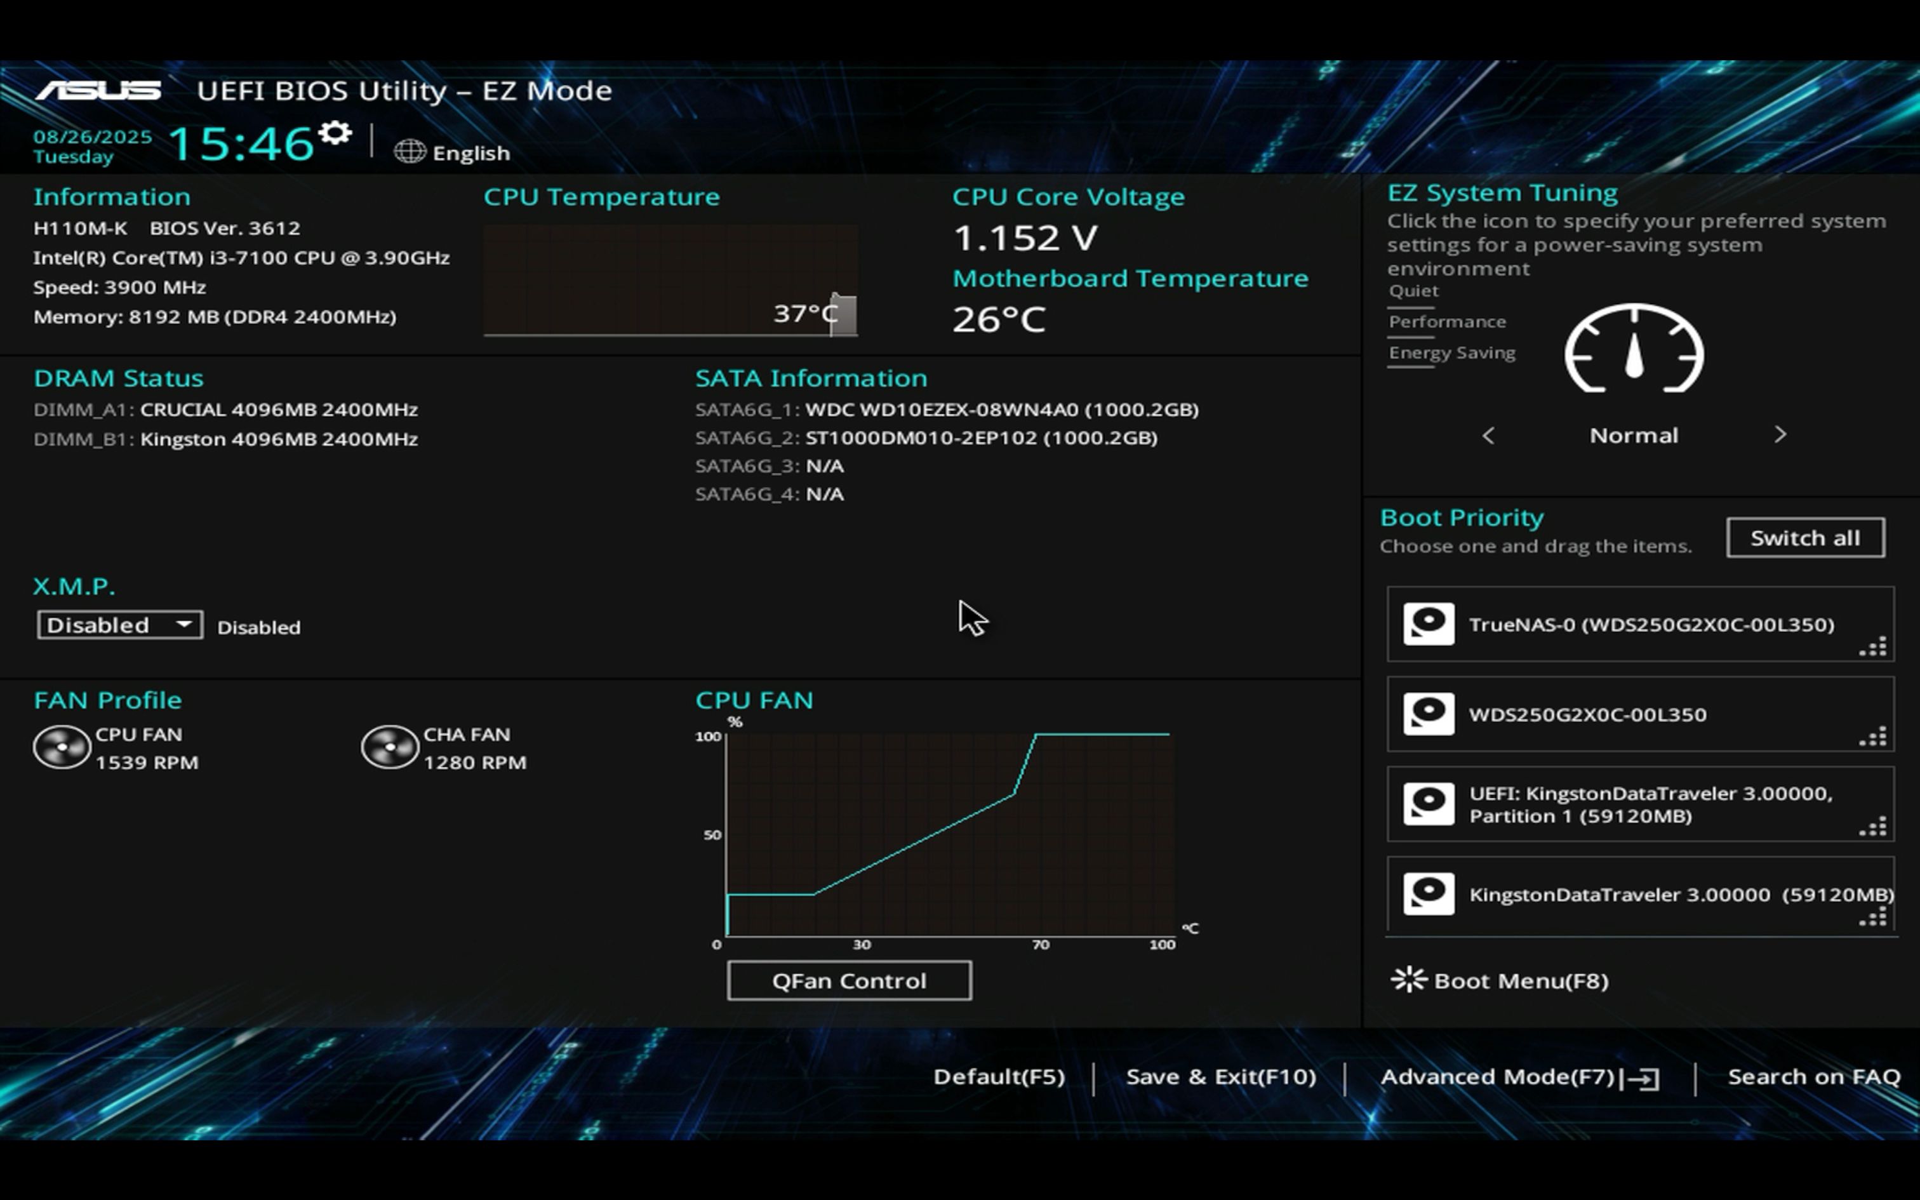Click the CPU FAN spinning fan icon
1920x1200 pixels.
(62, 747)
